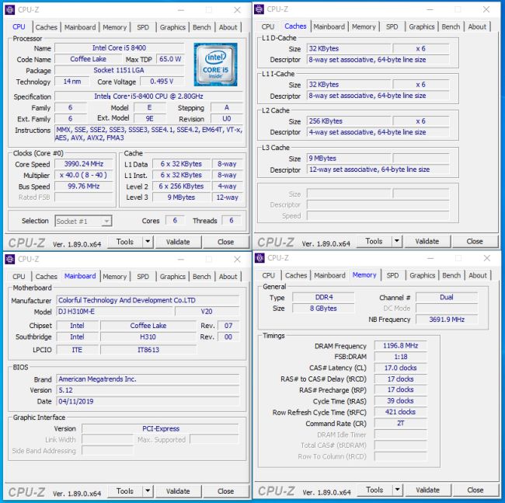Click the CPU-Z app icon in the Mainboard window title bar
Image resolution: width=505 pixels, height=503 pixels.
(x=9, y=259)
